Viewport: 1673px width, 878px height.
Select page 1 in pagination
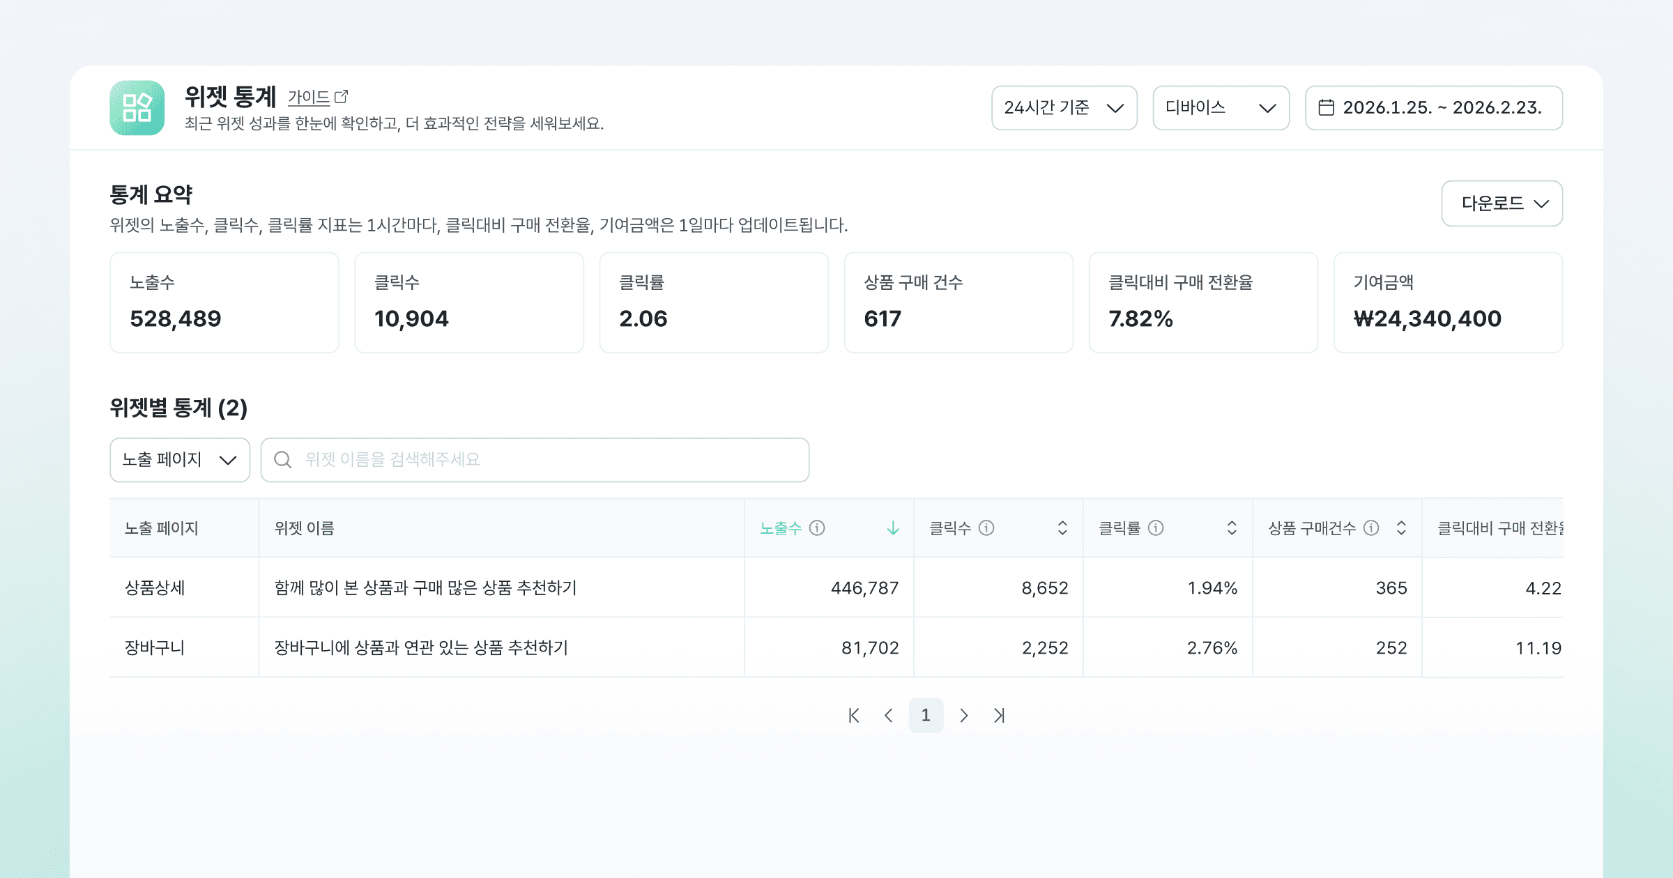tap(926, 716)
